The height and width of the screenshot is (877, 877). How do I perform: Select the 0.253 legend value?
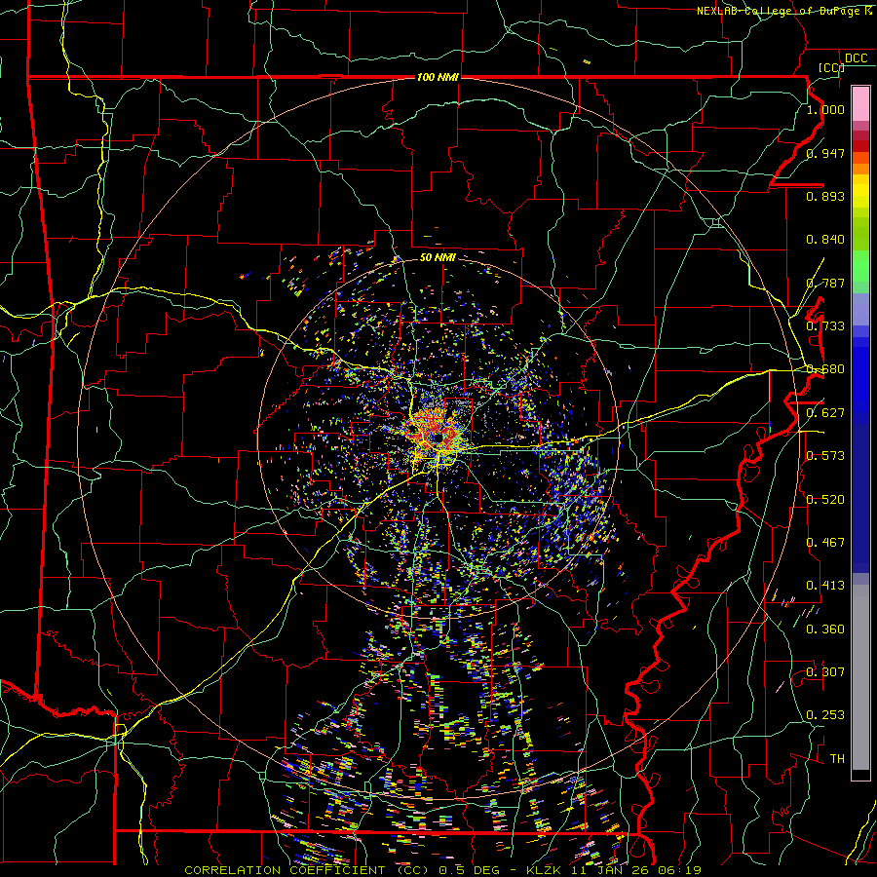click(x=825, y=715)
